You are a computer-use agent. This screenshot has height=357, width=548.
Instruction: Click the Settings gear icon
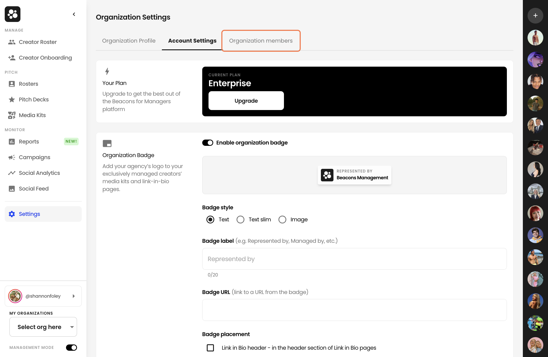click(12, 214)
